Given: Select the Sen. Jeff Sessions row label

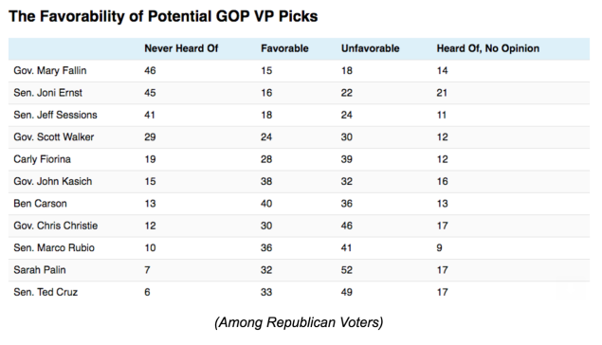Looking at the screenshot, I should [55, 115].
